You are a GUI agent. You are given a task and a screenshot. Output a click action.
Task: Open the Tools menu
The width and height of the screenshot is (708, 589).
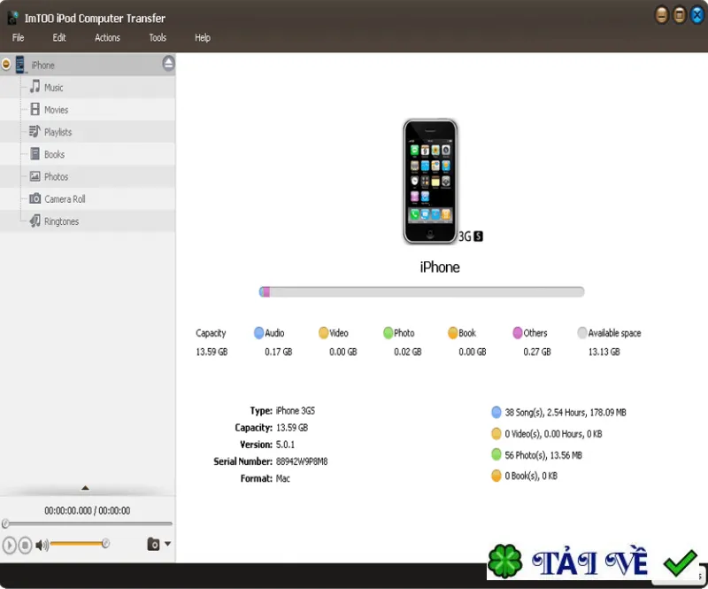(158, 37)
